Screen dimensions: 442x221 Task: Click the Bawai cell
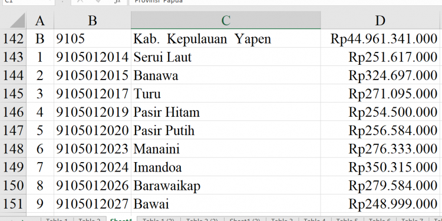(x=226, y=203)
